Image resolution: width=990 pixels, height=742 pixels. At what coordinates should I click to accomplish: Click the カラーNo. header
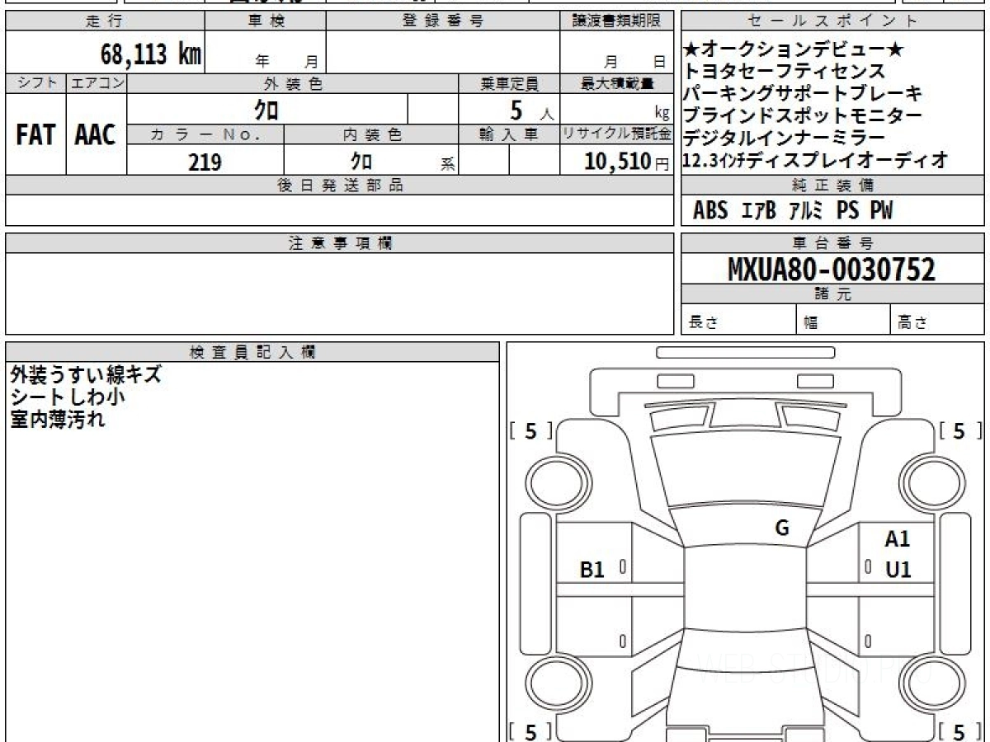click(x=205, y=134)
